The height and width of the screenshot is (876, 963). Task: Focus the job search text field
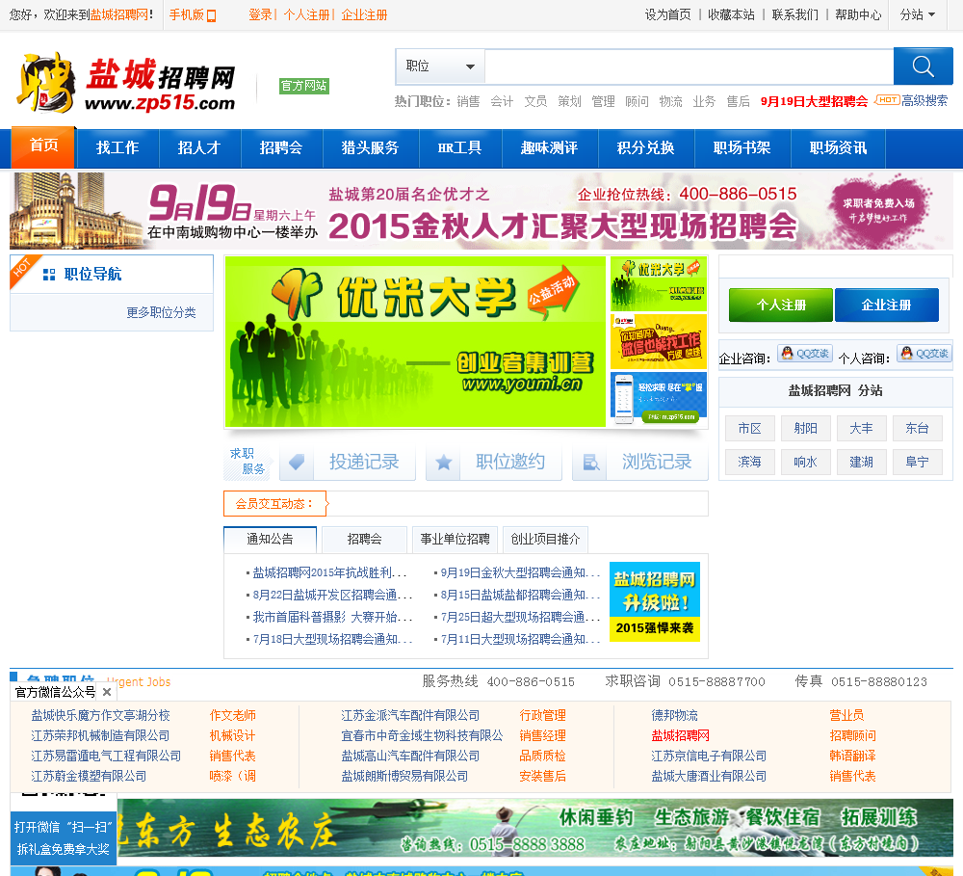coord(690,66)
